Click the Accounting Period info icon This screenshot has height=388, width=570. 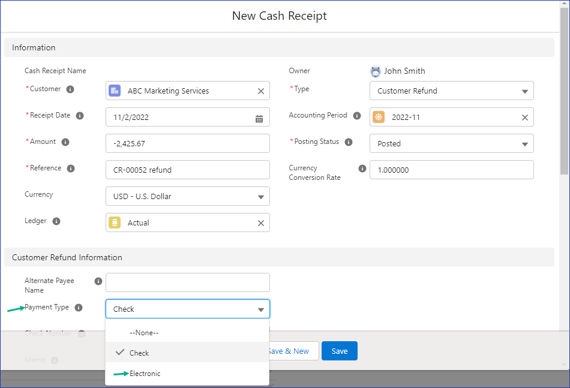[357, 116]
